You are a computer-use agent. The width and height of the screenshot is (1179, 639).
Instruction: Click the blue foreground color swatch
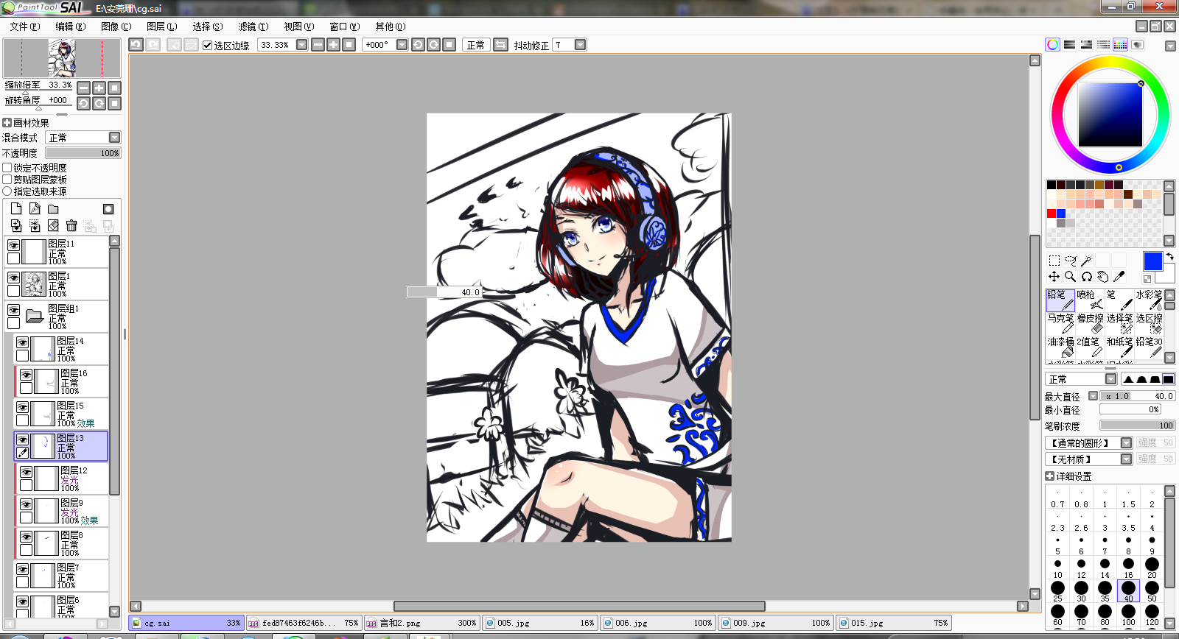(1152, 261)
